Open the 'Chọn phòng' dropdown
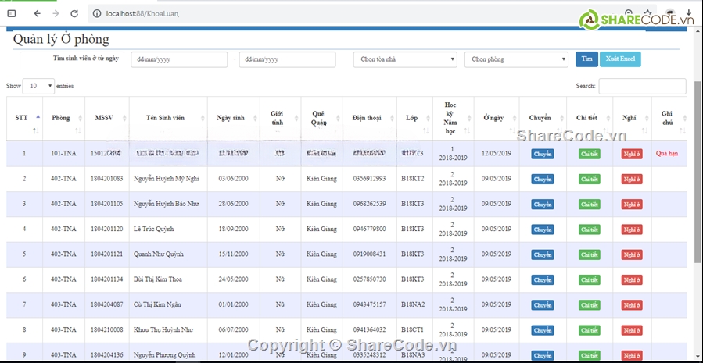This screenshot has height=363, width=703. [x=516, y=59]
